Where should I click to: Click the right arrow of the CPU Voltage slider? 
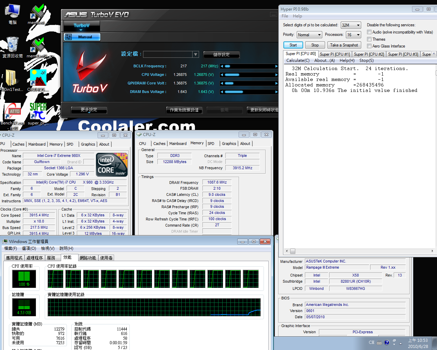276,75
